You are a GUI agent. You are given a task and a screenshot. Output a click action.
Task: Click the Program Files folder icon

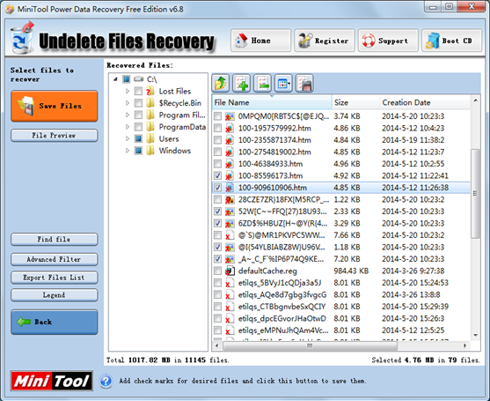150,115
